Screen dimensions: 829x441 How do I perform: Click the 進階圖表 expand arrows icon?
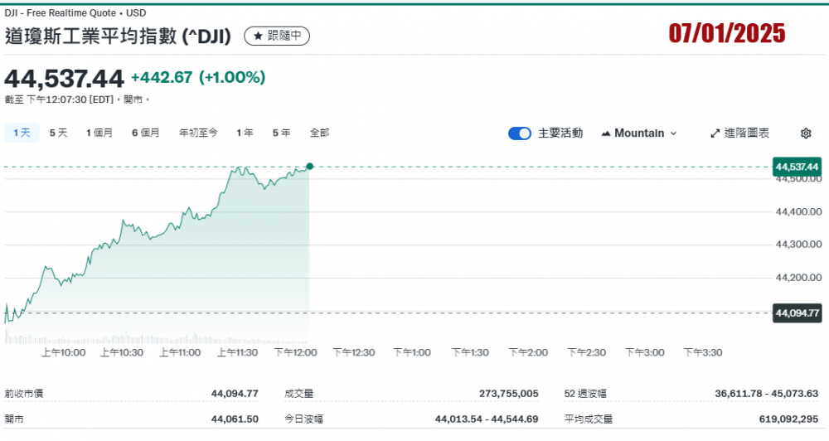(x=715, y=133)
